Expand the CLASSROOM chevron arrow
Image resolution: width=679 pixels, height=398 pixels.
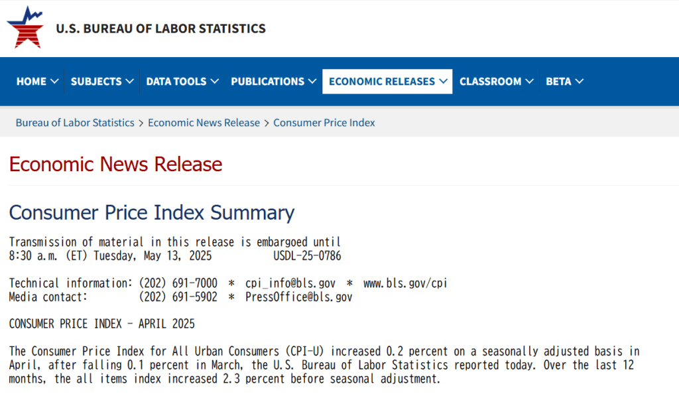click(529, 82)
